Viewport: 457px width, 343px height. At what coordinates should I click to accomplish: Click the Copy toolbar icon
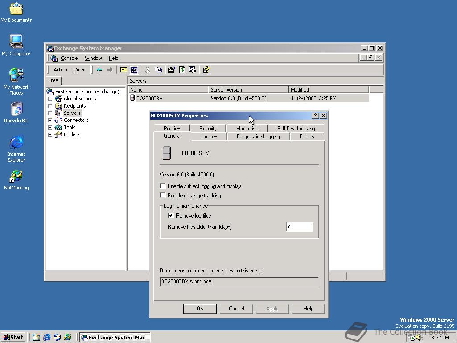coord(158,70)
